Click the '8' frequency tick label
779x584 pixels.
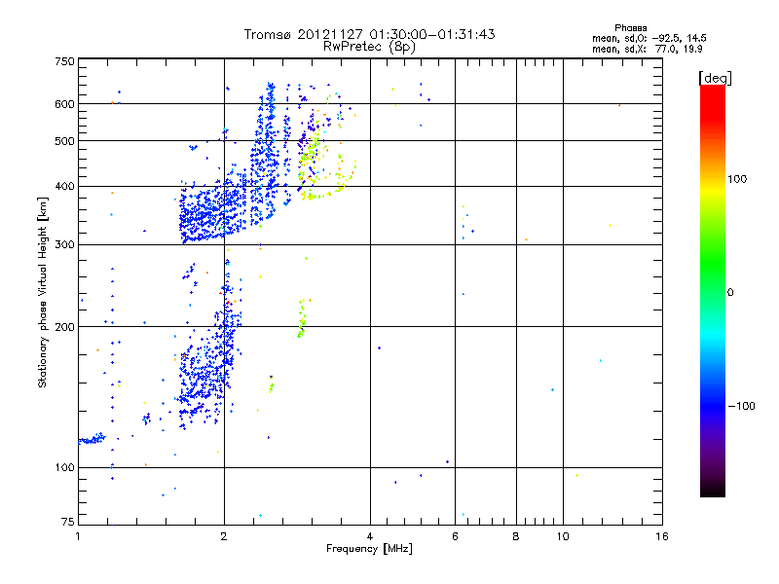tap(516, 536)
